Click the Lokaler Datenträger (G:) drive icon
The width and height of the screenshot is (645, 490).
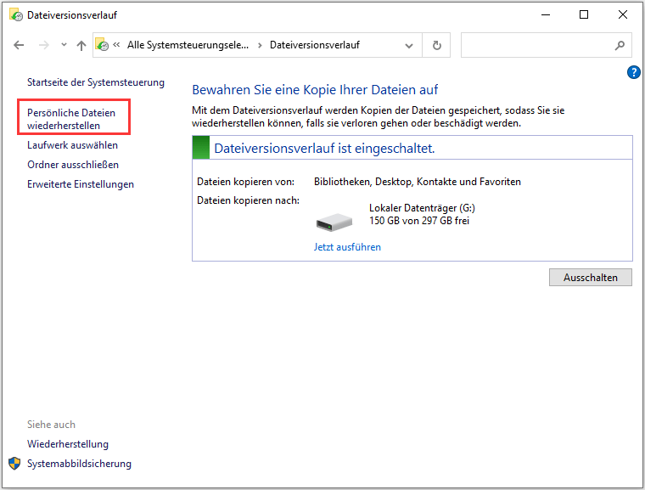click(334, 222)
